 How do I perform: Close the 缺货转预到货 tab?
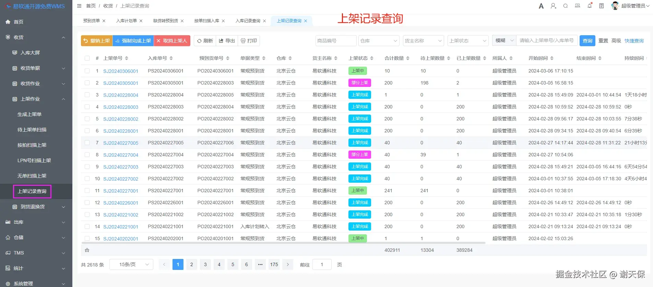click(182, 21)
